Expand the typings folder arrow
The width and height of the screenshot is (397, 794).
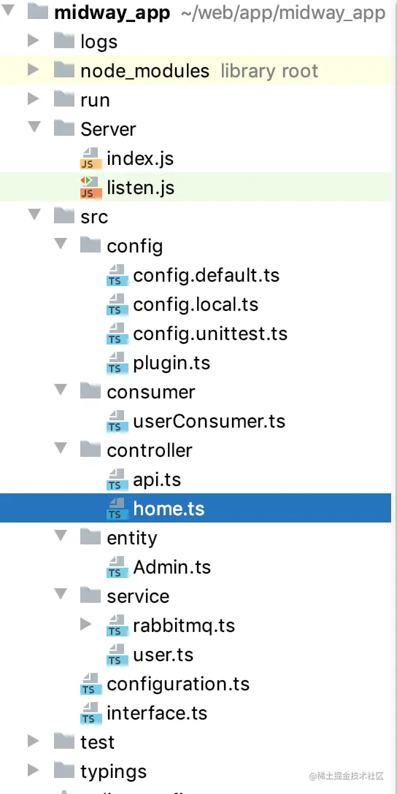[x=34, y=771]
